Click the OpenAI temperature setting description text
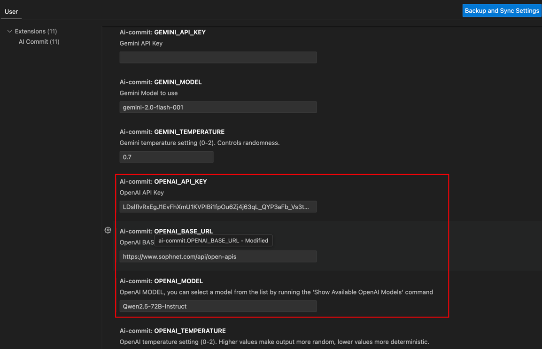Image resolution: width=542 pixels, height=349 pixels. [x=274, y=342]
